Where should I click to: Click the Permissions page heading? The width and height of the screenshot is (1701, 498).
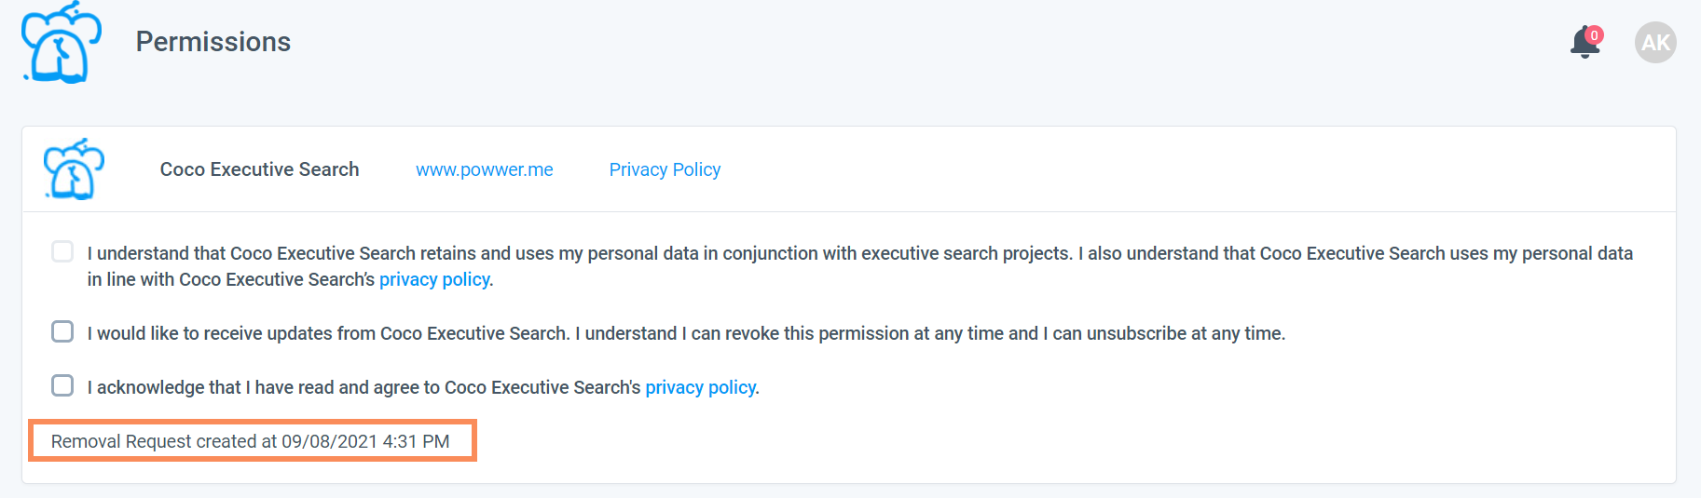pyautogui.click(x=213, y=42)
